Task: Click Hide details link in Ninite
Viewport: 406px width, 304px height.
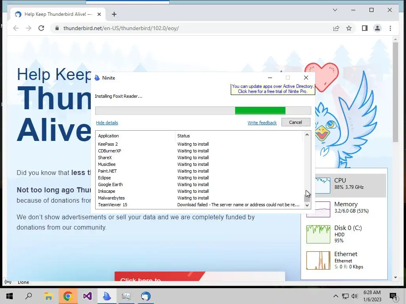Action: click(107, 123)
